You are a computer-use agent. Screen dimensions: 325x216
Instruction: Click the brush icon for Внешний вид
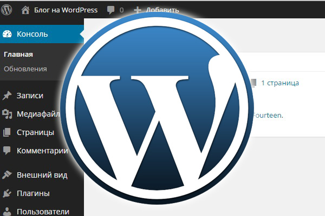pos(7,175)
